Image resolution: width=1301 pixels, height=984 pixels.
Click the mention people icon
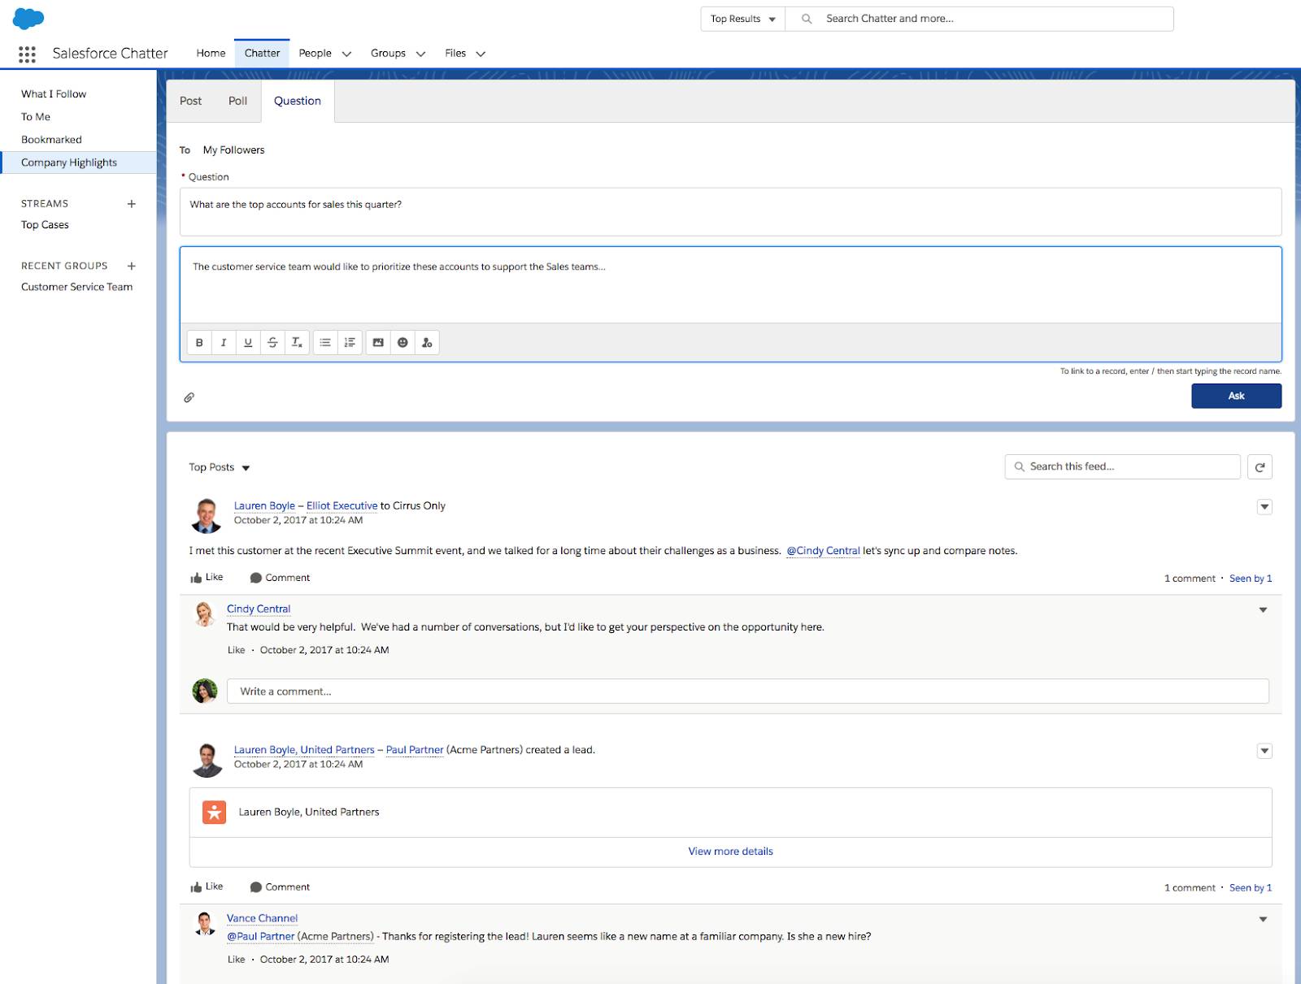point(427,343)
